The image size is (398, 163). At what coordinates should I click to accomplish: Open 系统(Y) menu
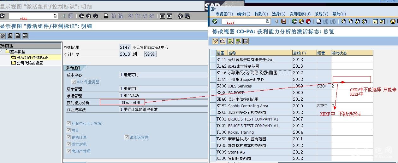[321, 14]
